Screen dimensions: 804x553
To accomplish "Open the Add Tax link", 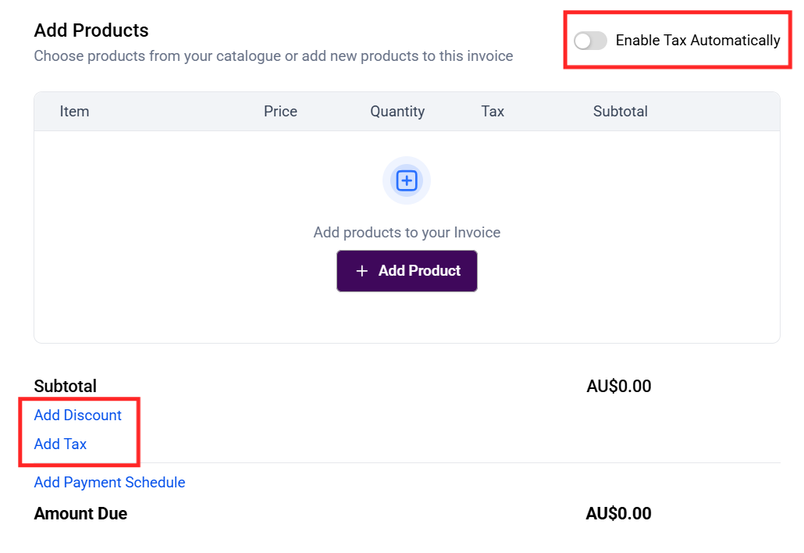I will (60, 444).
